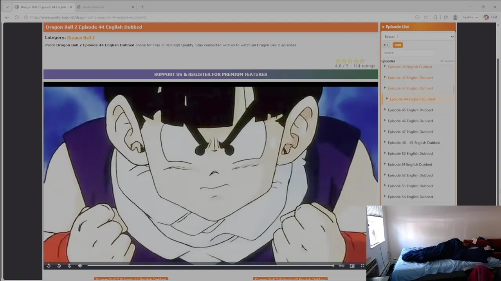Open the Dragon Ball Z category link
Screen dimensions: 501x281
pos(81,37)
